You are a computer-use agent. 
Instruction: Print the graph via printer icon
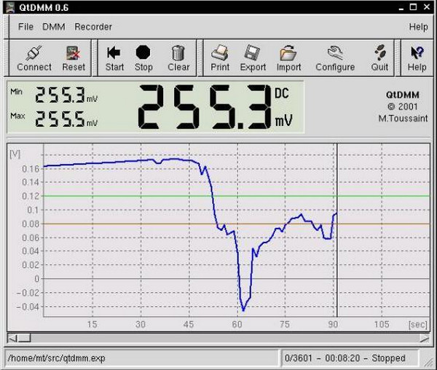pyautogui.click(x=220, y=52)
